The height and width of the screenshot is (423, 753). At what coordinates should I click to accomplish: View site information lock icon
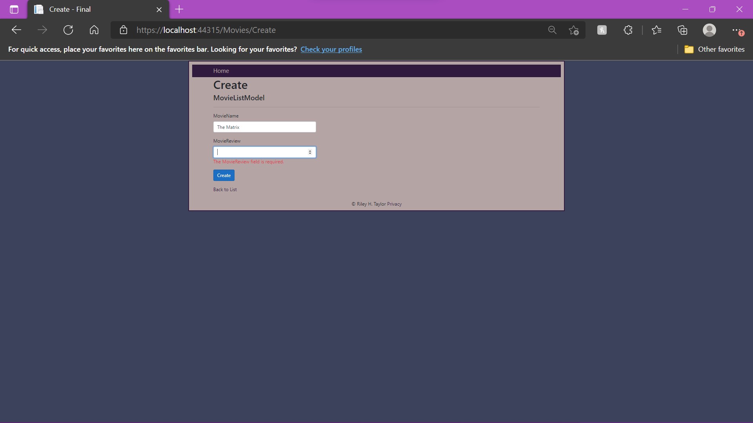click(124, 30)
